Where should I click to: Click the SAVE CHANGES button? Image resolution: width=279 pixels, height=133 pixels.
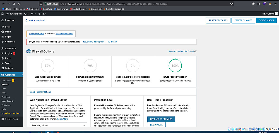(x=266, y=20)
